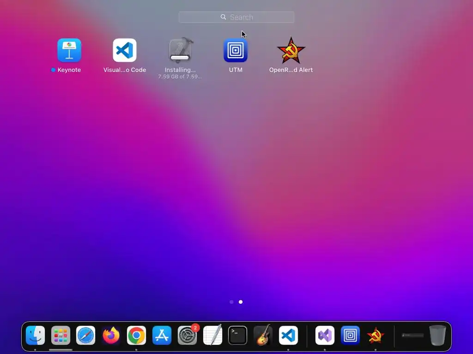Screen dimensions: 473x354
Task: Launch Firefox from the Dock
Action: [x=111, y=335]
